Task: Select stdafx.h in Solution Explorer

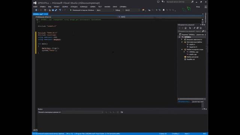Action: tap(192, 45)
